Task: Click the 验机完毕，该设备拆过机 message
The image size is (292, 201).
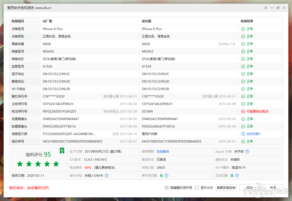Action: 29,188
